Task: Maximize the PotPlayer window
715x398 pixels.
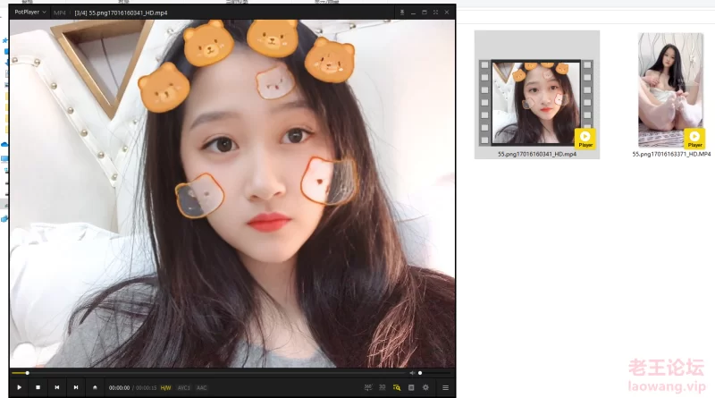Action: tap(425, 13)
